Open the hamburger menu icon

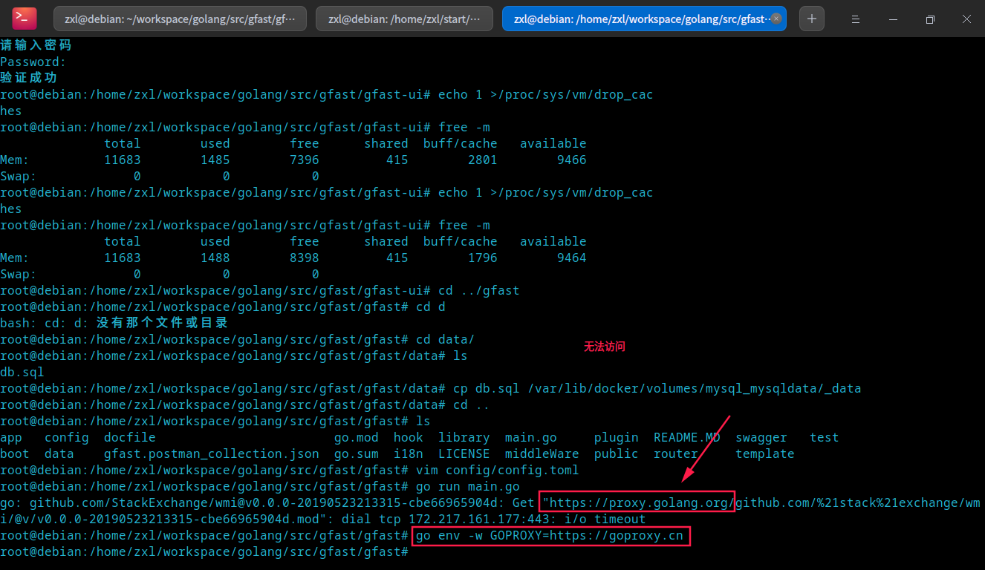(x=855, y=19)
